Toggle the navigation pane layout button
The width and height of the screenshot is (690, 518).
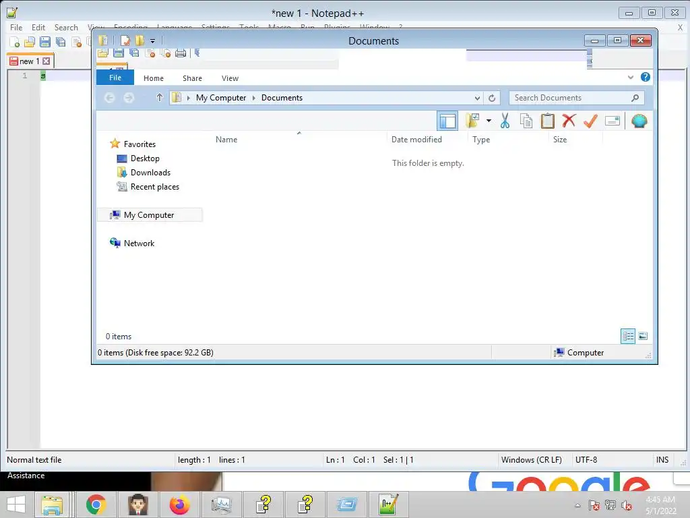click(447, 121)
